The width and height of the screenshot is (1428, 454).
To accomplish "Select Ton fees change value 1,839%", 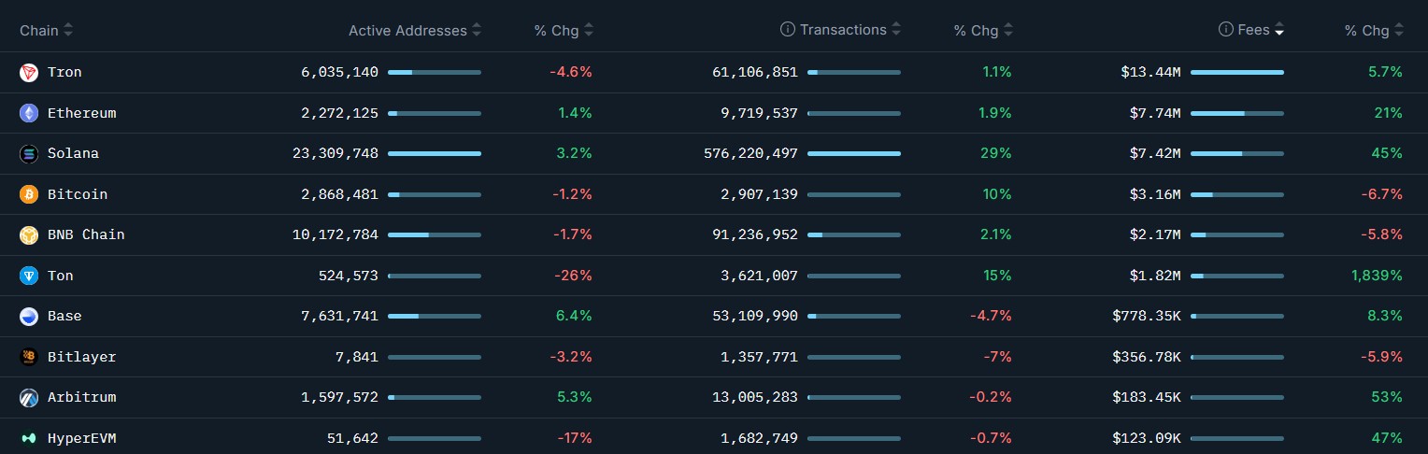I will (1377, 276).
